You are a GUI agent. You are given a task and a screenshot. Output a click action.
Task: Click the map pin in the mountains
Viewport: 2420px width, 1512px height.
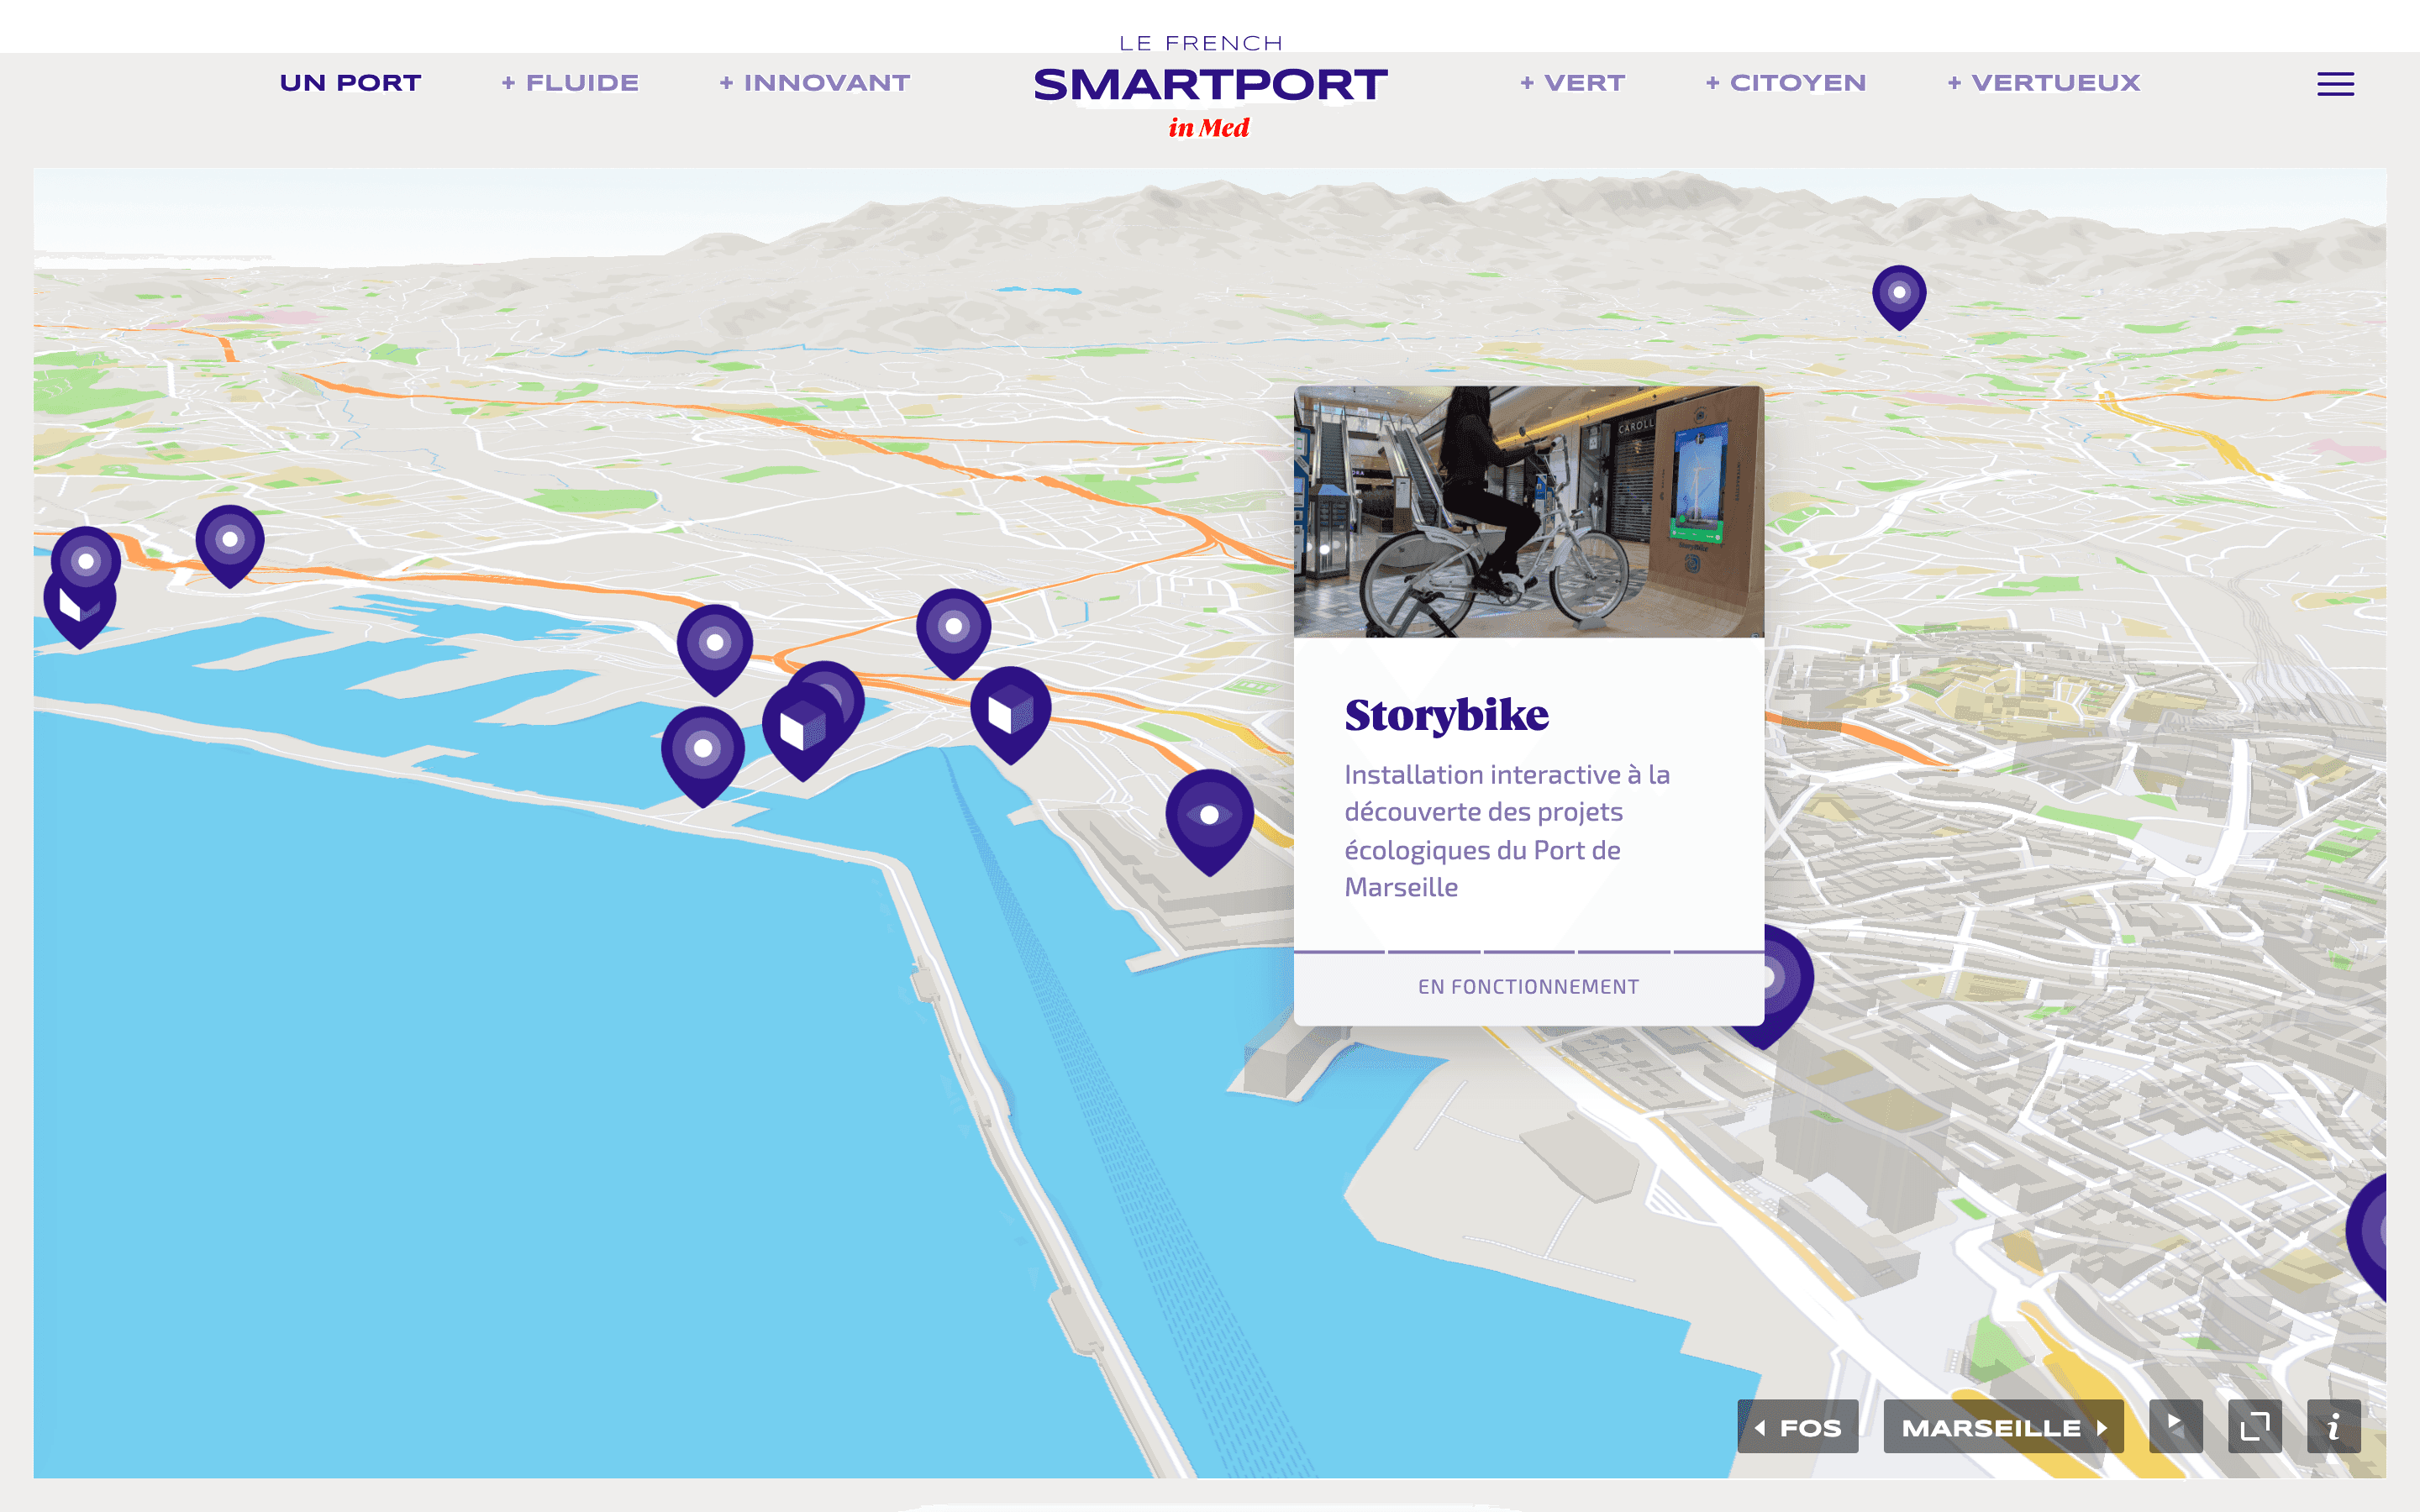pyautogui.click(x=1899, y=293)
